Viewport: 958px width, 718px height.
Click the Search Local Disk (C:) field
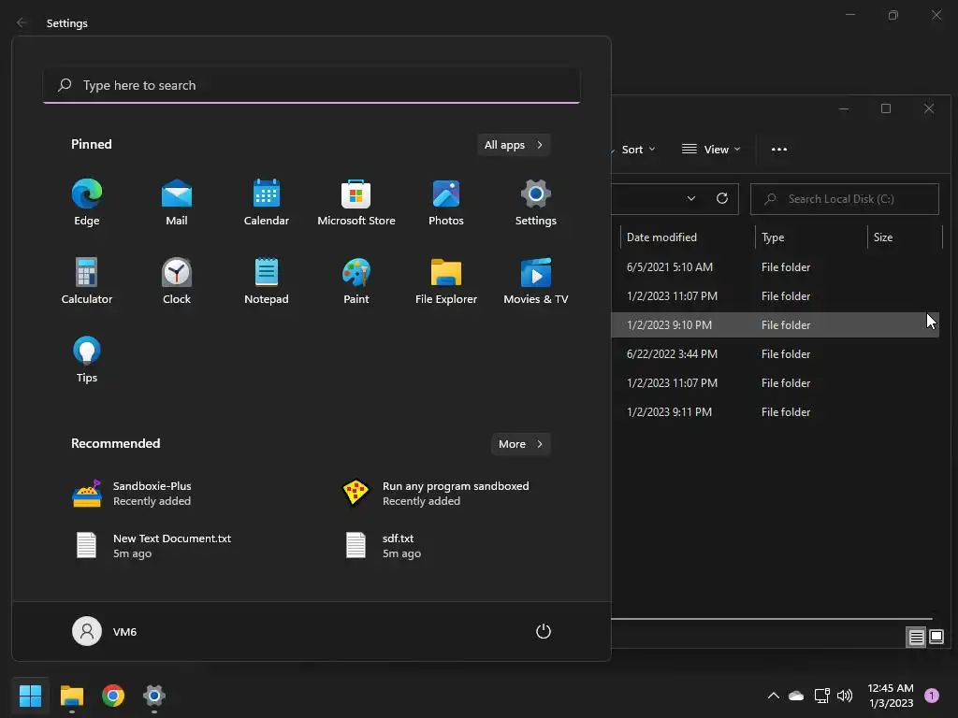coord(845,199)
